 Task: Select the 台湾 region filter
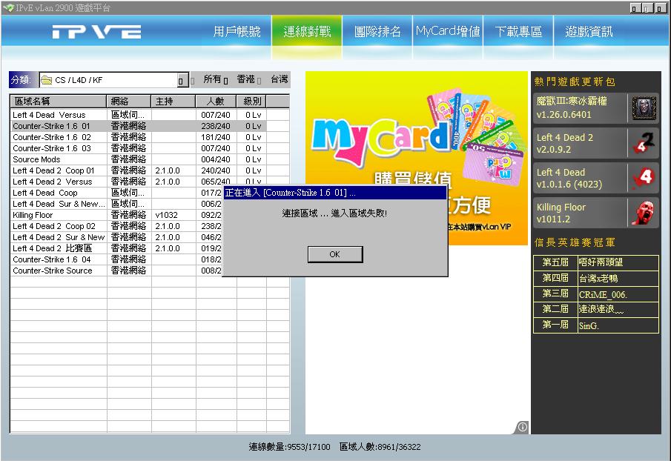pyautogui.click(x=279, y=79)
